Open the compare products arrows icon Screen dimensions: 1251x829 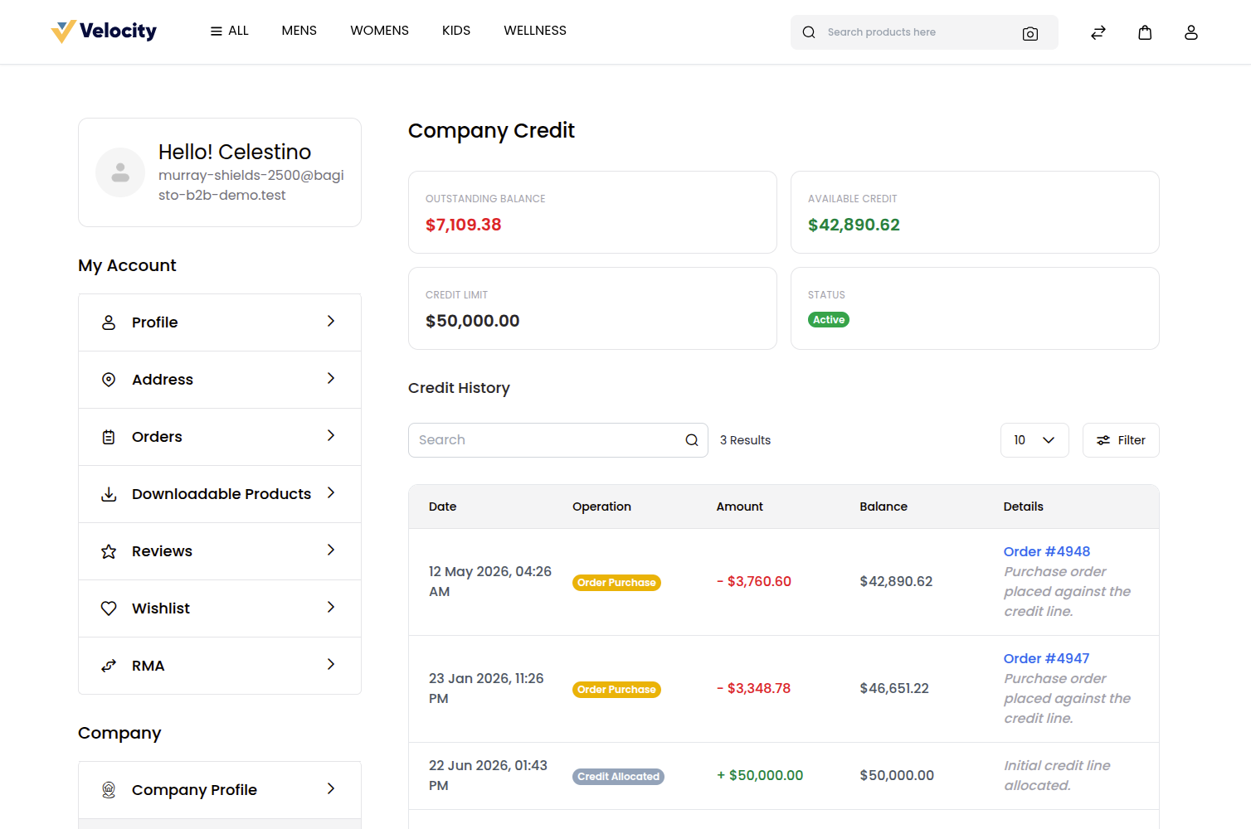point(1098,32)
